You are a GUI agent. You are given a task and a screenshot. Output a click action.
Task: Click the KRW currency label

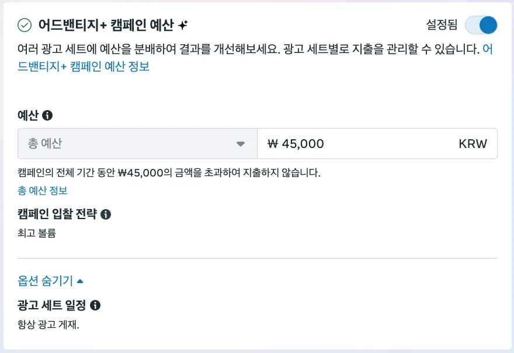(x=473, y=144)
